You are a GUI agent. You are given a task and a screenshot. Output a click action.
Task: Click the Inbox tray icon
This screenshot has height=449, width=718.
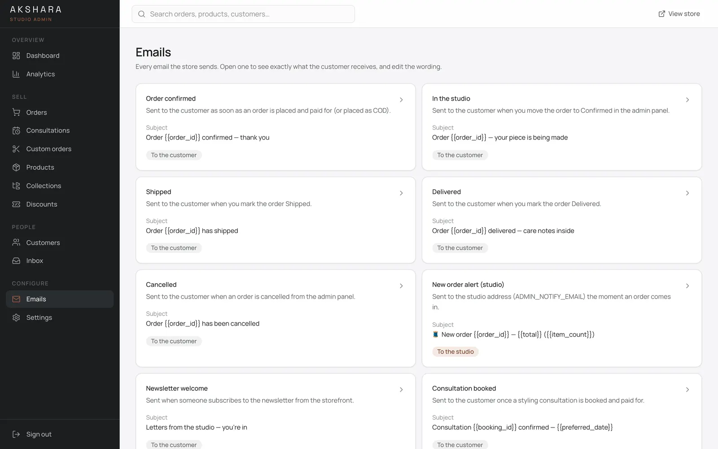[x=16, y=261]
